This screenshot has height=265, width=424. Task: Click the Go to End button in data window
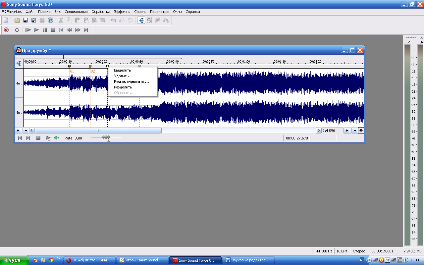(x=28, y=138)
